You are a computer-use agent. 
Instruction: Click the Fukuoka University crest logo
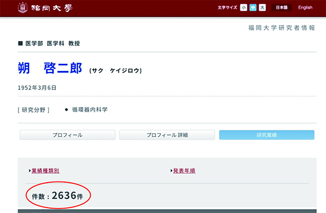23,8
